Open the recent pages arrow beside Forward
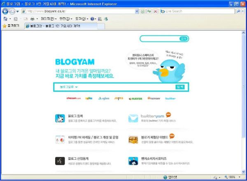The height and width of the screenshot is (181, 247). click(17, 11)
